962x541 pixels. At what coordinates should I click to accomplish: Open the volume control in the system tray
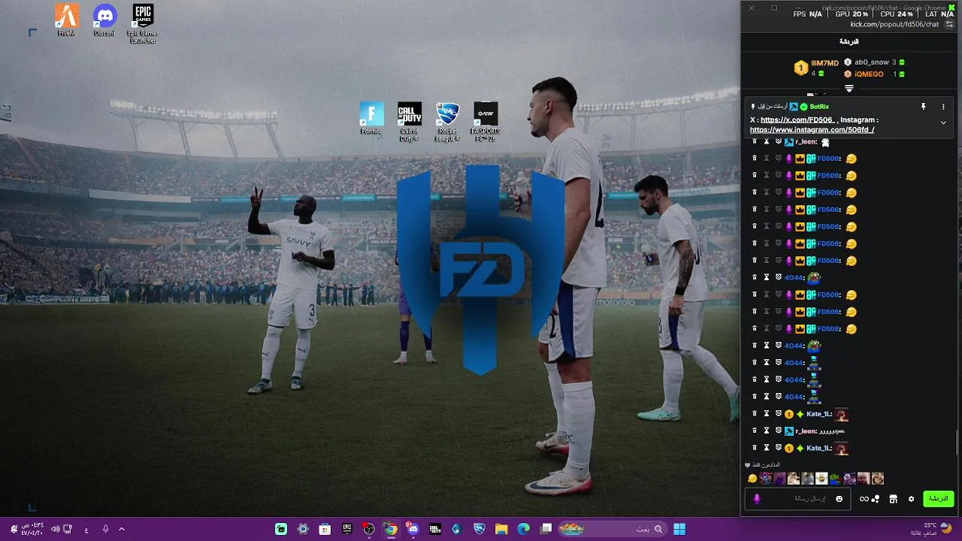pos(56,529)
